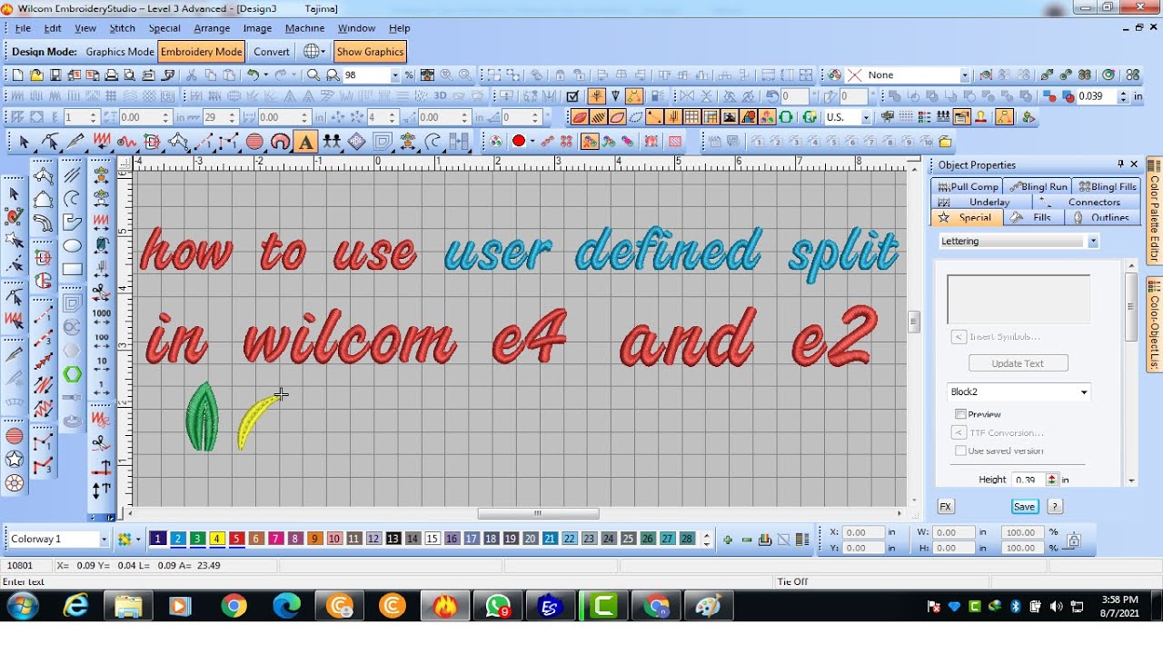Screen dimensions: 1163x654
Task: Open the File menu
Action: point(23,28)
